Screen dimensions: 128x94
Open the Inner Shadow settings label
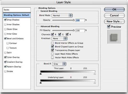pos(13,24)
